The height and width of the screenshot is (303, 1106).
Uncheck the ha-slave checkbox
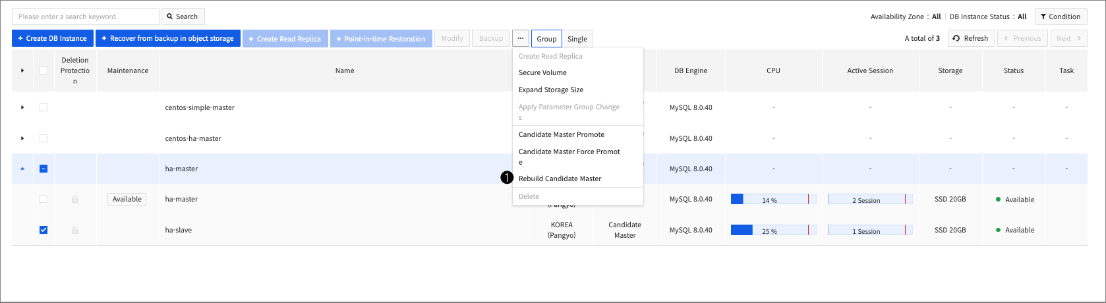click(x=44, y=230)
